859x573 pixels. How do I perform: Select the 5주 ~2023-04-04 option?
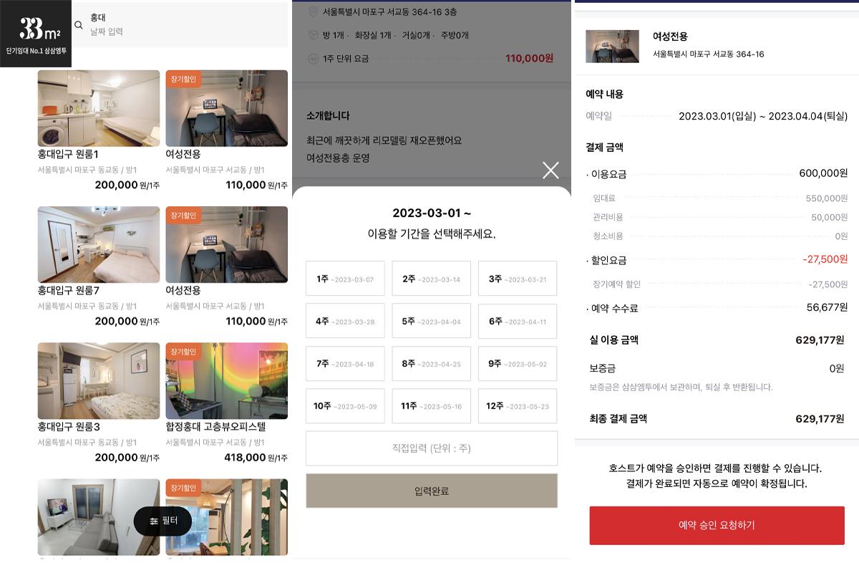[431, 322]
